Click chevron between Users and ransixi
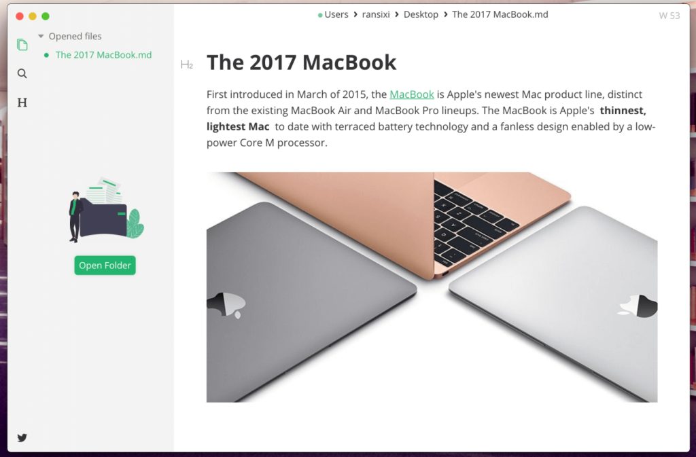Screen dimensions: 696x457 [355, 15]
